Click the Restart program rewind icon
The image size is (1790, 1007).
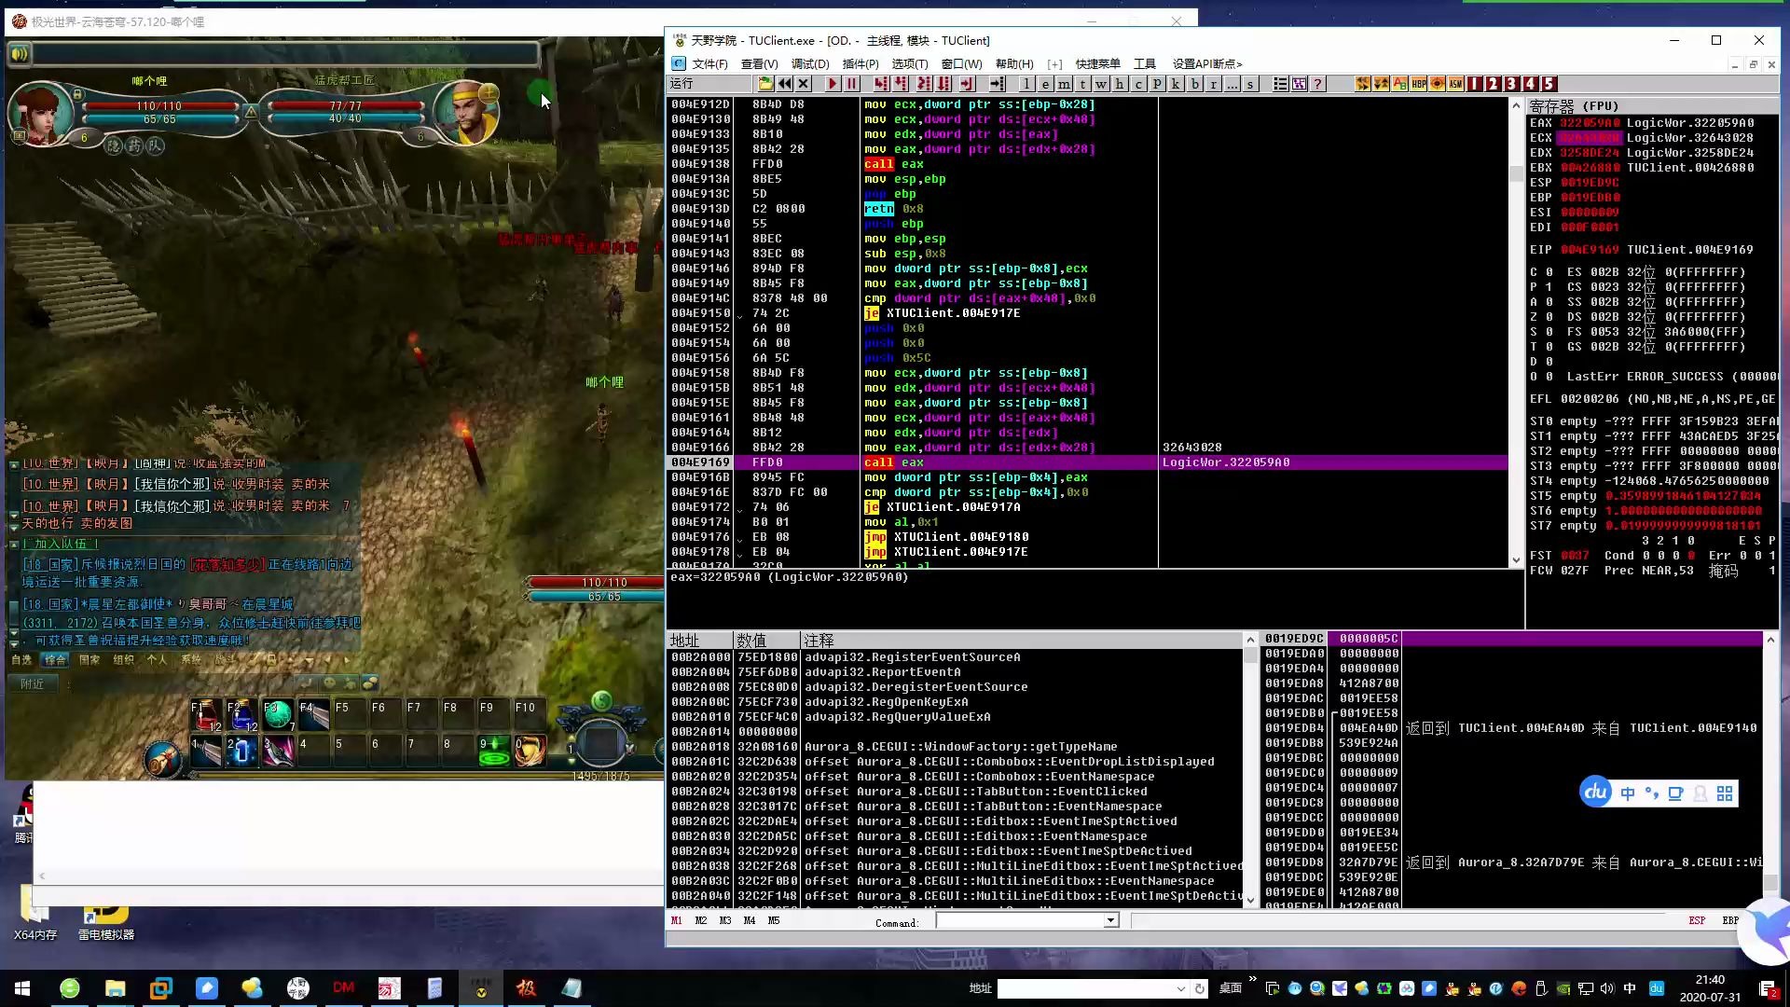pyautogui.click(x=785, y=84)
